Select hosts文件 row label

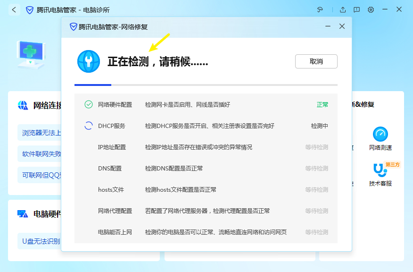(x=111, y=190)
